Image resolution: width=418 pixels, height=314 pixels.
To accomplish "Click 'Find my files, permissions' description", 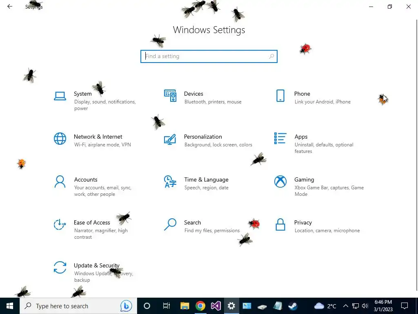I will [x=212, y=231].
